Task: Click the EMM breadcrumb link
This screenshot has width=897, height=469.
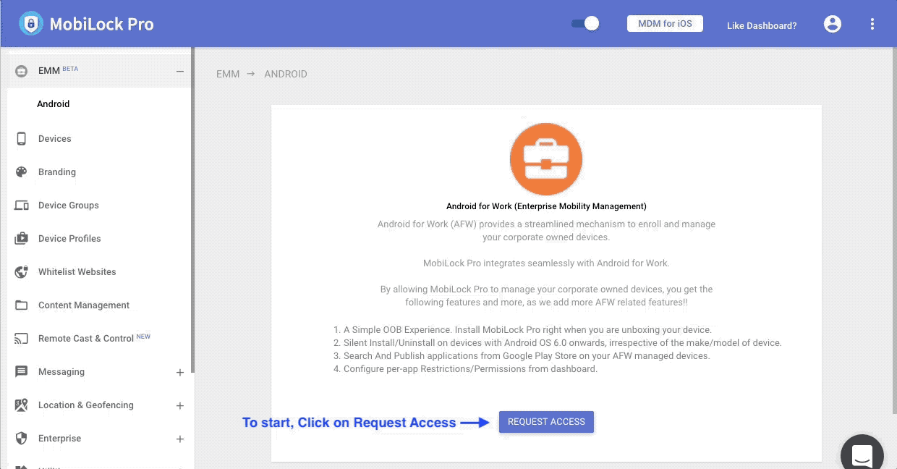Action: pyautogui.click(x=228, y=74)
